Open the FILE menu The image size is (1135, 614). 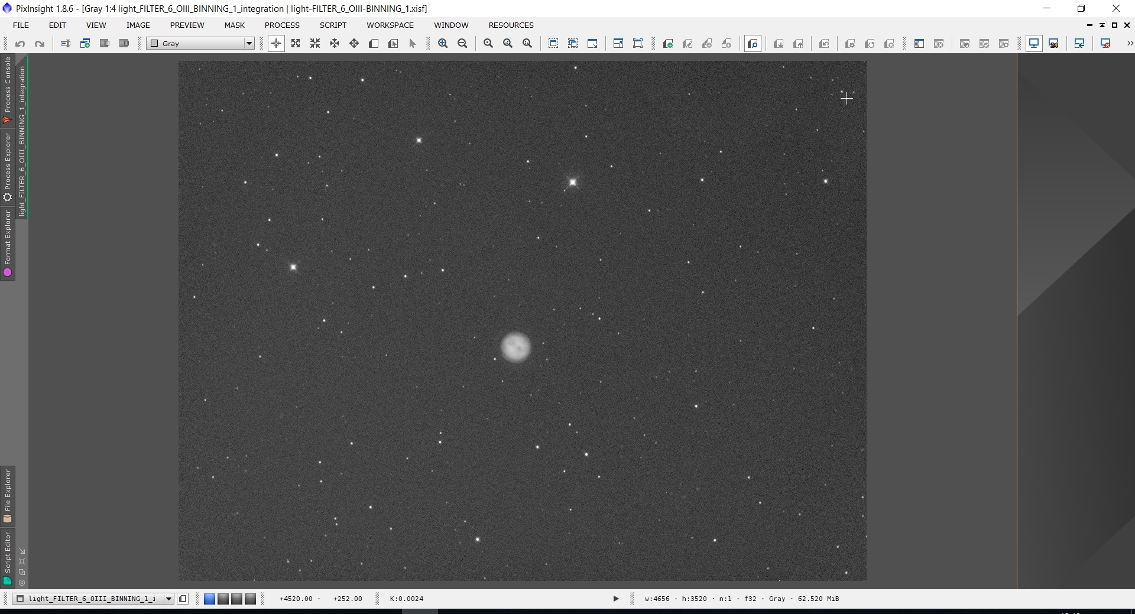[x=21, y=25]
